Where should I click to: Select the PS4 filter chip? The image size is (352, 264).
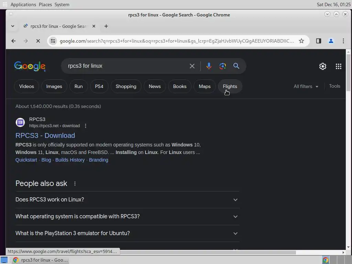coord(99,86)
